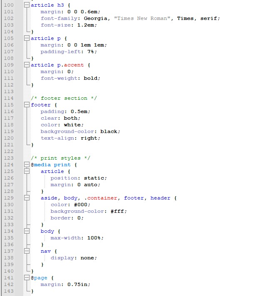The height and width of the screenshot is (296, 259).
Task: Click 'padding-left' property on line 107
Action: (x=61, y=52)
